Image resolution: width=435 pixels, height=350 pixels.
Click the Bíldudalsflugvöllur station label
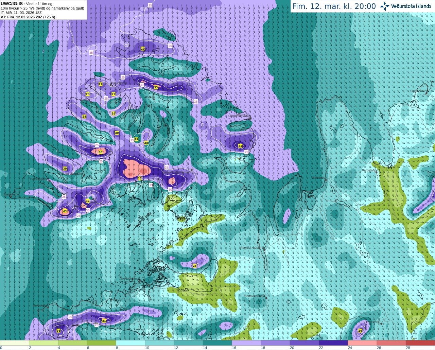(70, 173)
